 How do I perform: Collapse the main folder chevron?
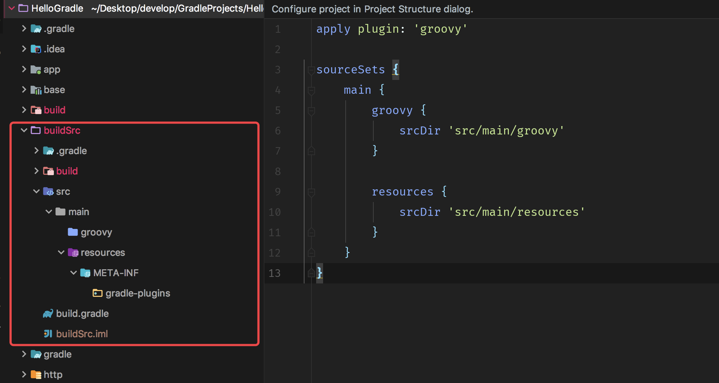click(49, 212)
